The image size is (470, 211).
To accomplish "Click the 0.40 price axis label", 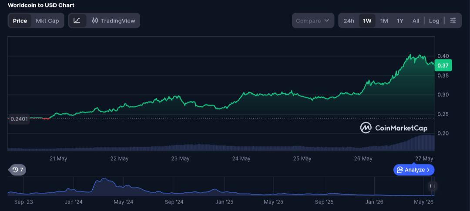I will click(x=443, y=56).
